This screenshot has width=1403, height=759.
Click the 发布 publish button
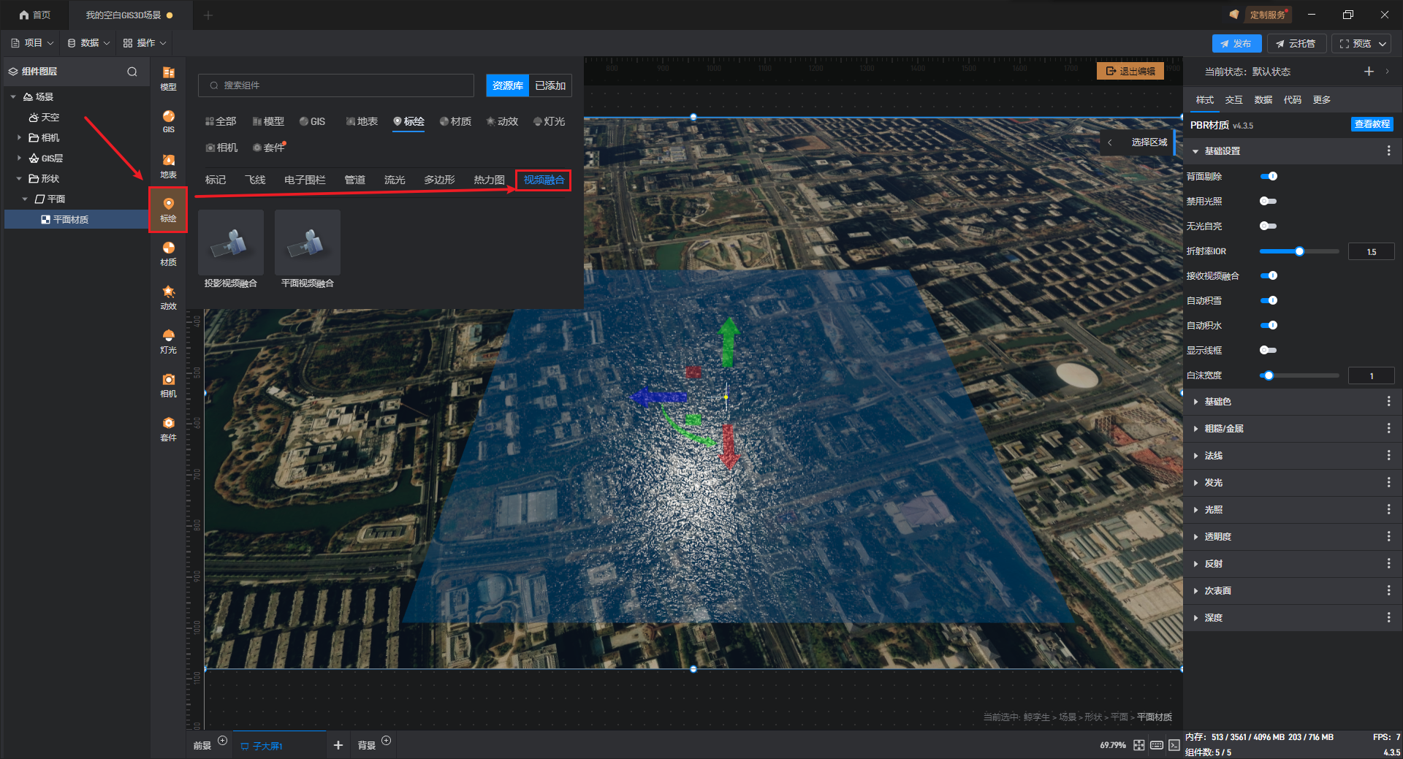coord(1236,44)
